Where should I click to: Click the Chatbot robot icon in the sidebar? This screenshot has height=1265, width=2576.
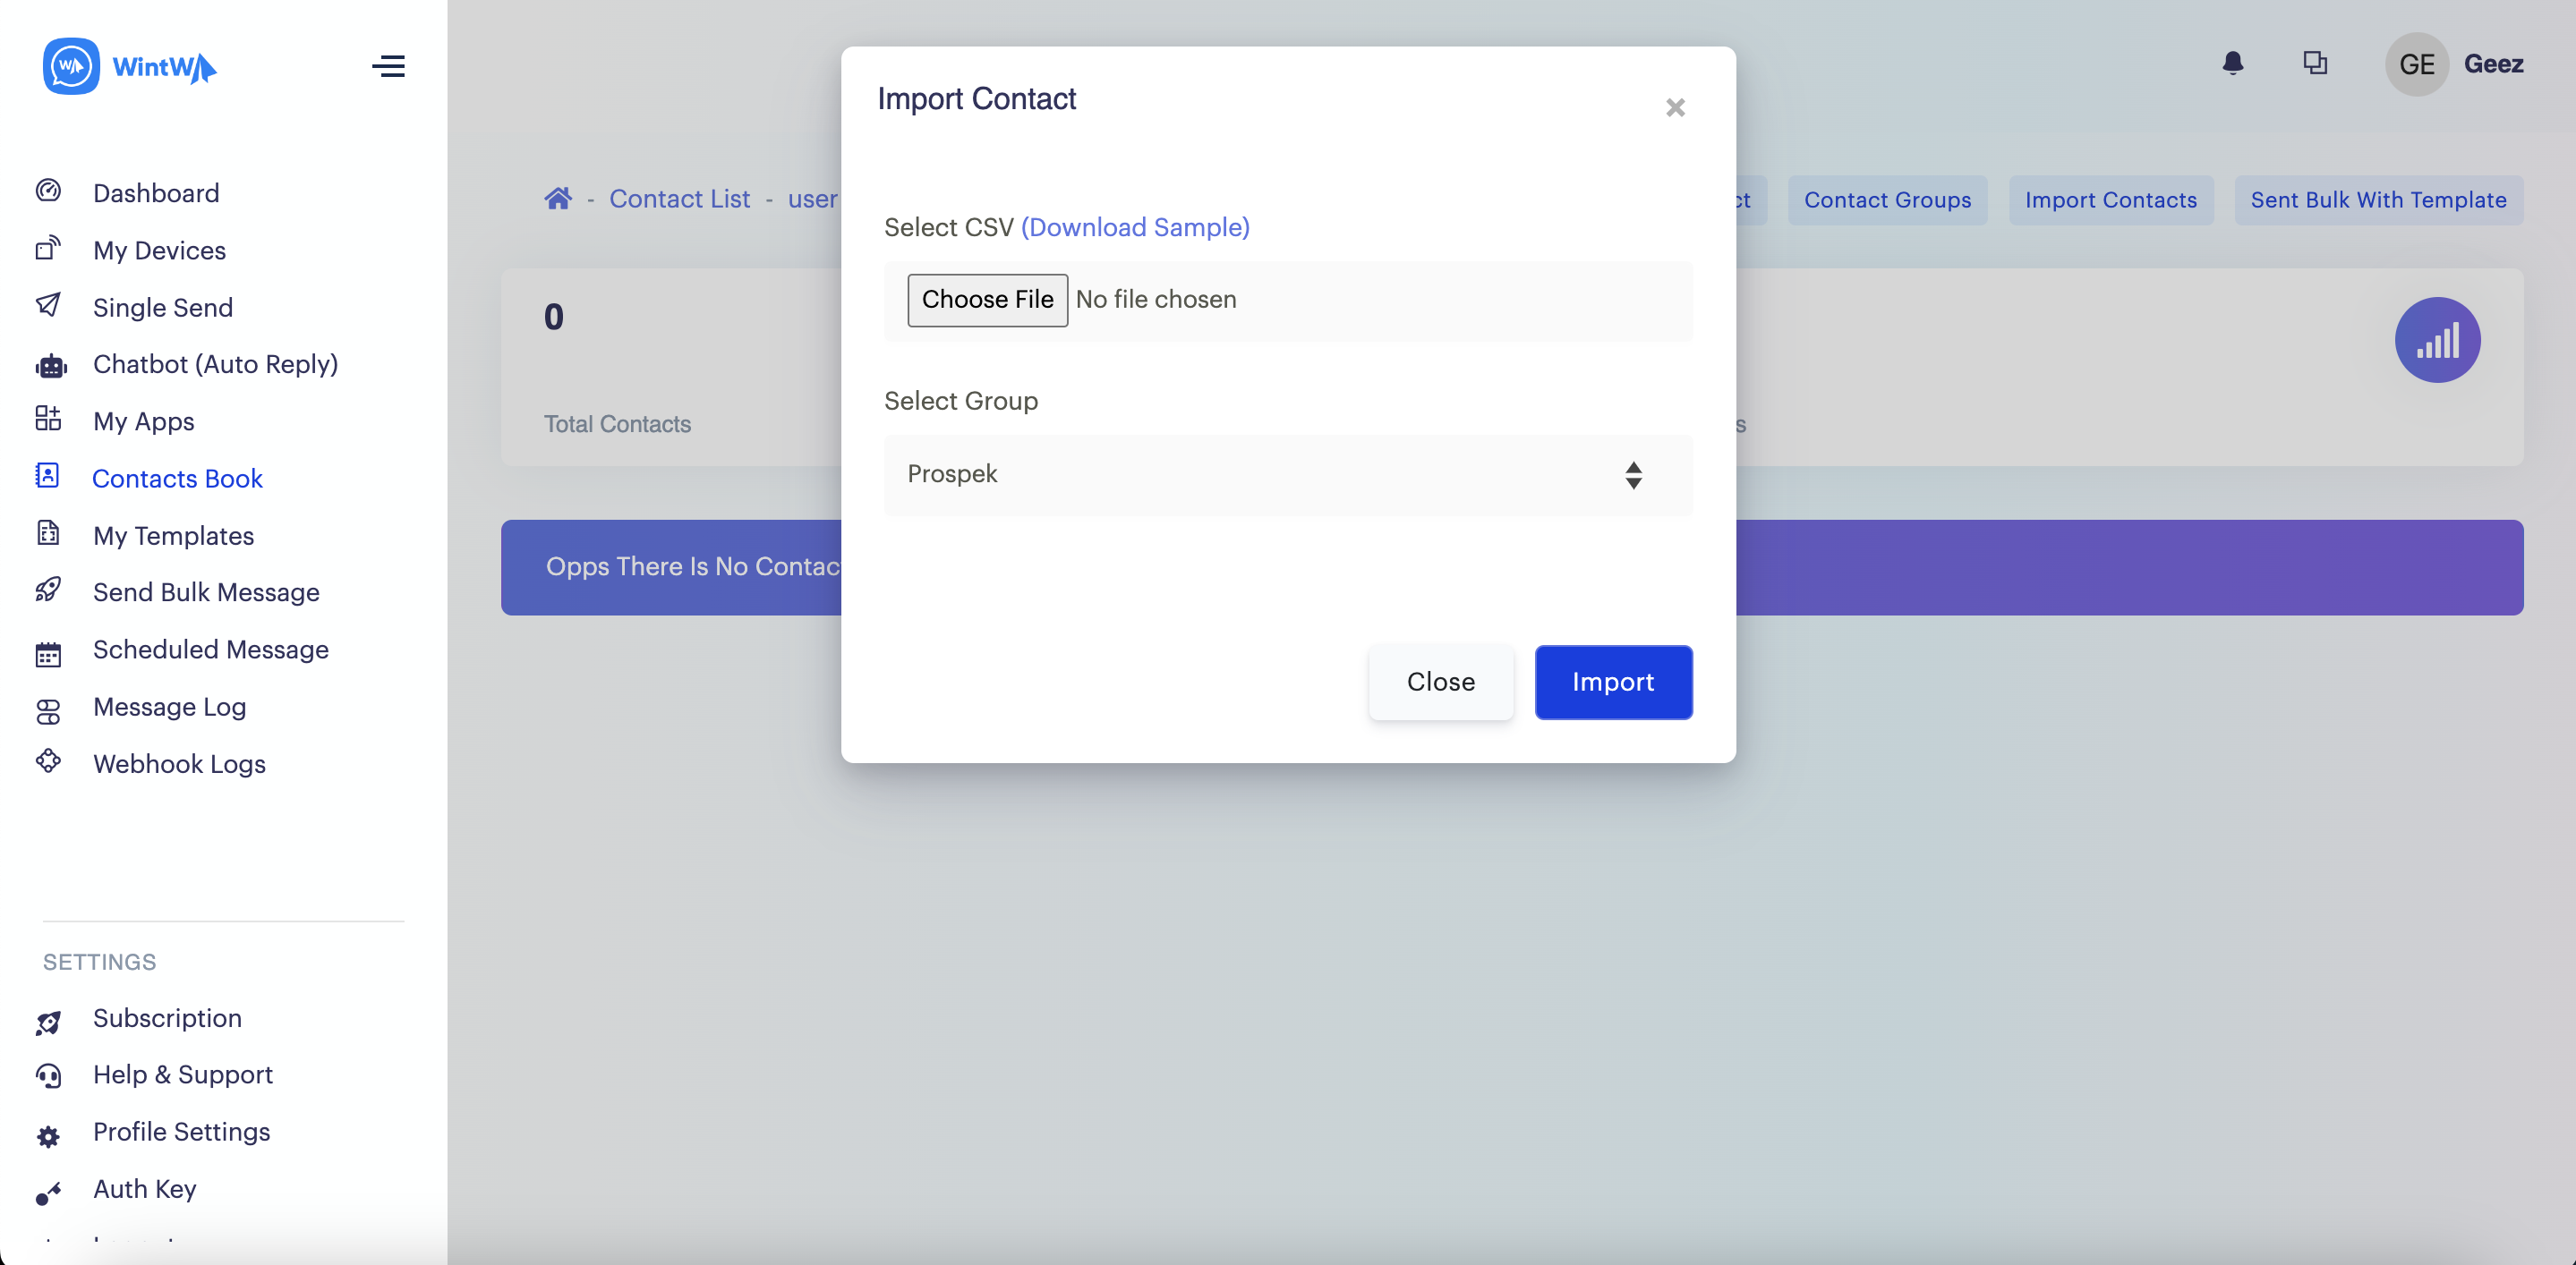pos(50,366)
